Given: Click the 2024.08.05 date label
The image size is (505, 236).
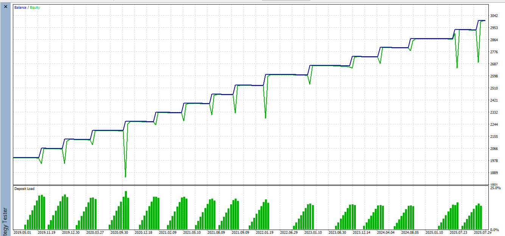Looking at the screenshot, I should click(410, 233).
